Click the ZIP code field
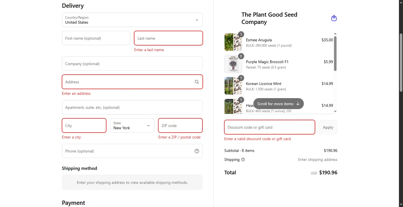The image size is (403, 207). click(180, 126)
